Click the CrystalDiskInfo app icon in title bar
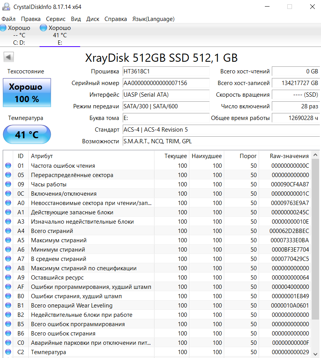The image size is (321, 358). (6, 7)
